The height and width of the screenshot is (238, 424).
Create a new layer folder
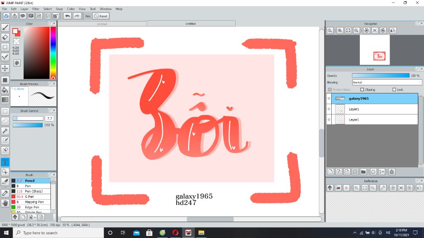[x=364, y=171]
